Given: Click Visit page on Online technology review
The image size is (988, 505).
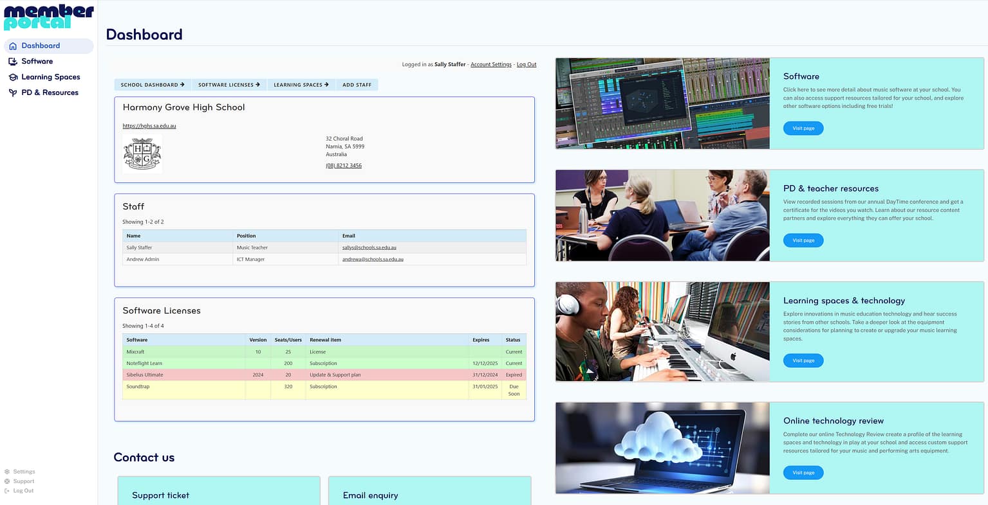Looking at the screenshot, I should 803,472.
